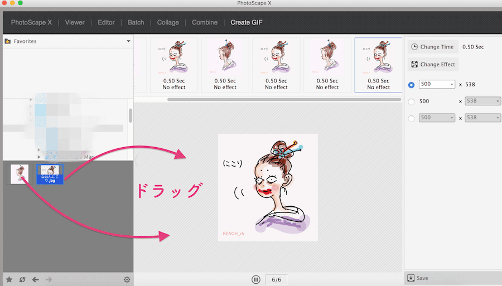Switch to the Combine tab

pos(205,22)
